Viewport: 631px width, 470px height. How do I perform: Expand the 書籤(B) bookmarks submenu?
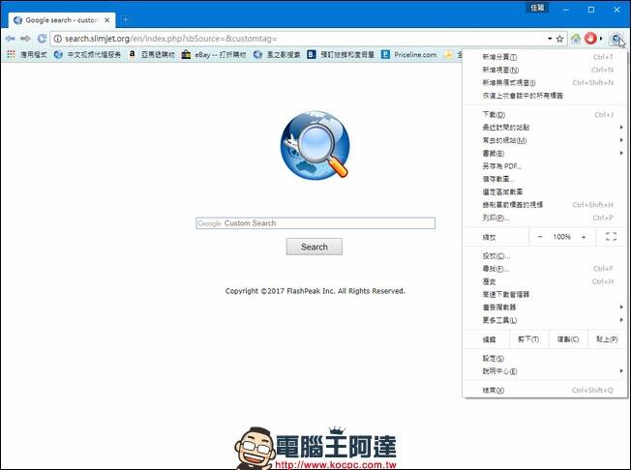545,153
